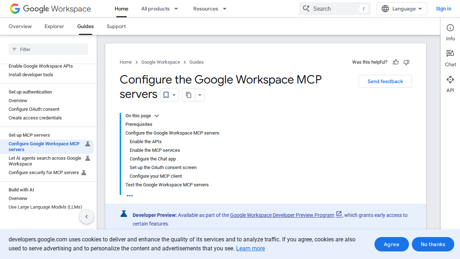
Task: Open Overview under Set up authentication
Action: (x=18, y=101)
